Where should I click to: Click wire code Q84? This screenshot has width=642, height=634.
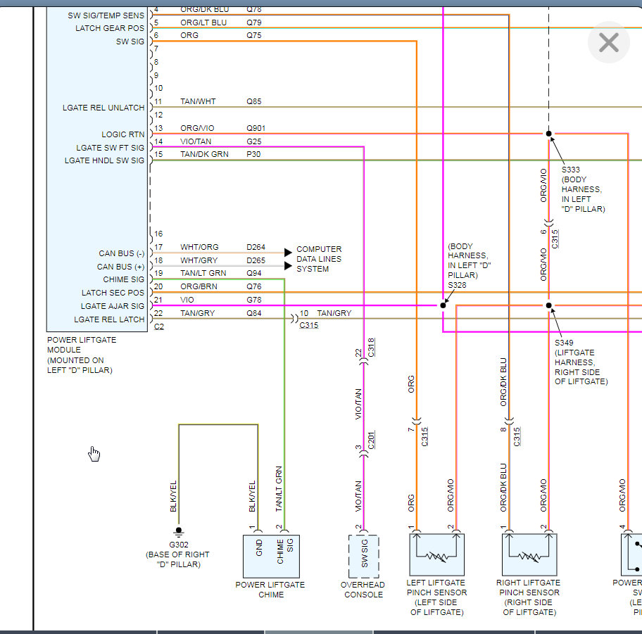coord(254,313)
